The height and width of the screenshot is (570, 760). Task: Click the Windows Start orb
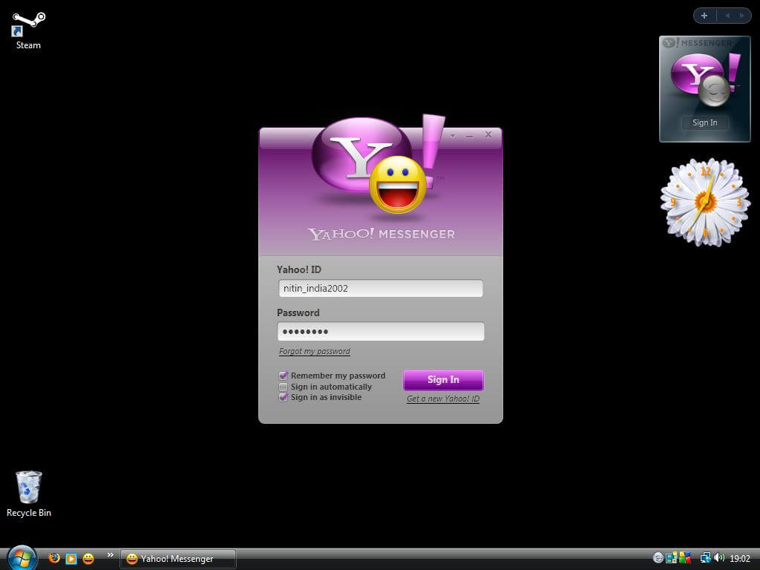point(21,557)
